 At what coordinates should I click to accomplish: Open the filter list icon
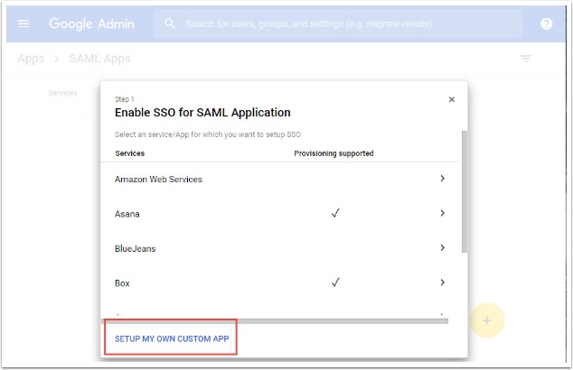(x=525, y=59)
